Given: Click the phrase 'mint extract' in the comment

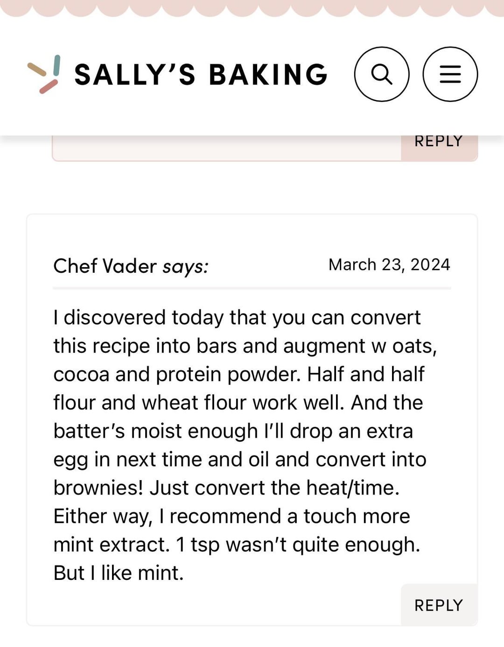Looking at the screenshot, I should click(x=112, y=545).
